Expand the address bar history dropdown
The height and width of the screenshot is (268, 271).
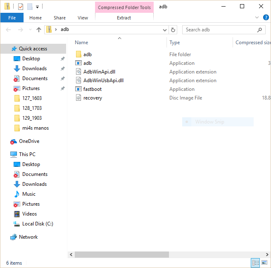click(164, 30)
